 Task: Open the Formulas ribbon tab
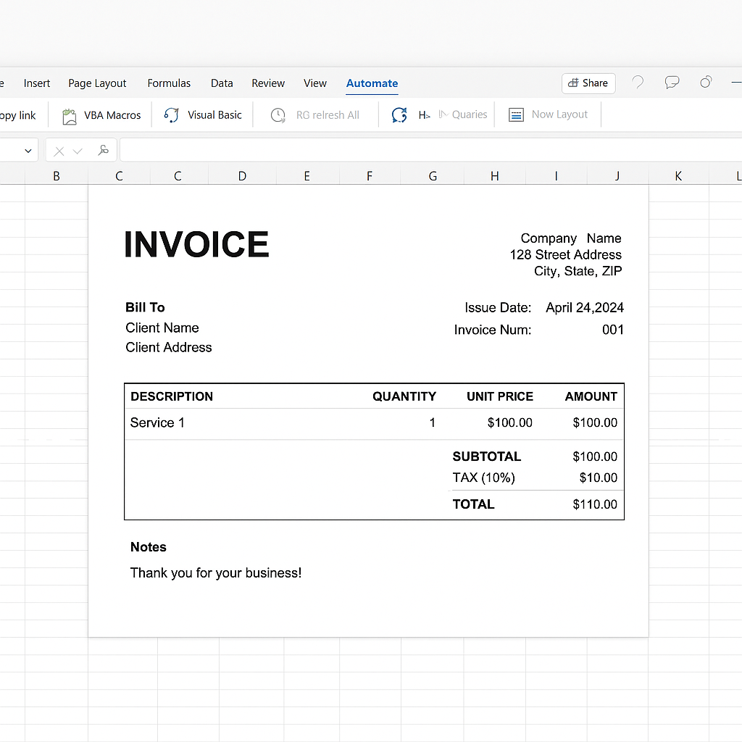(x=169, y=83)
